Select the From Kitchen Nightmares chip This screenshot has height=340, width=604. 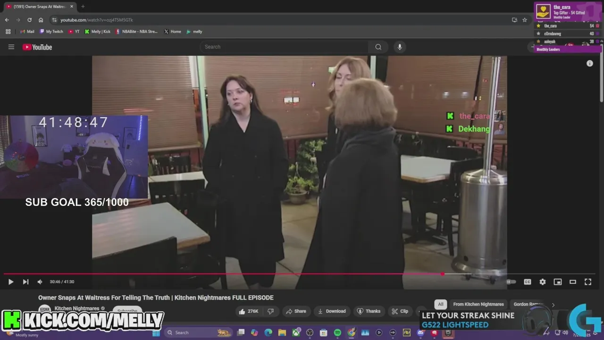(x=478, y=304)
